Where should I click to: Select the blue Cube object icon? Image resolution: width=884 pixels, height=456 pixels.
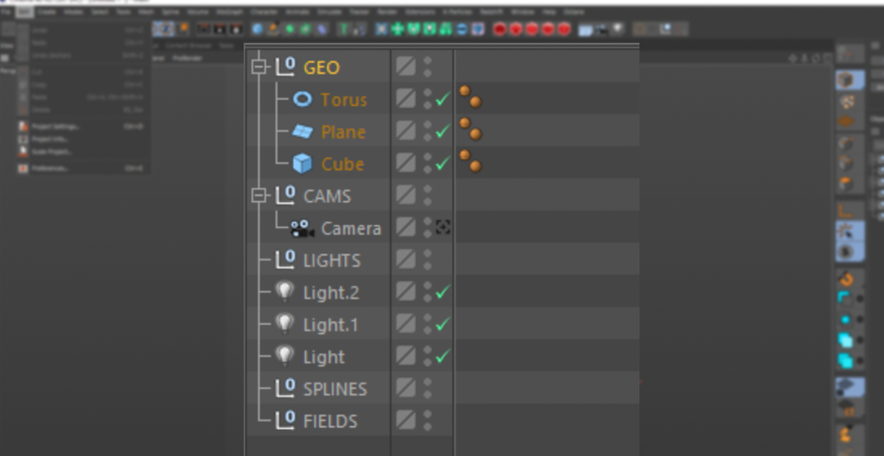click(302, 164)
